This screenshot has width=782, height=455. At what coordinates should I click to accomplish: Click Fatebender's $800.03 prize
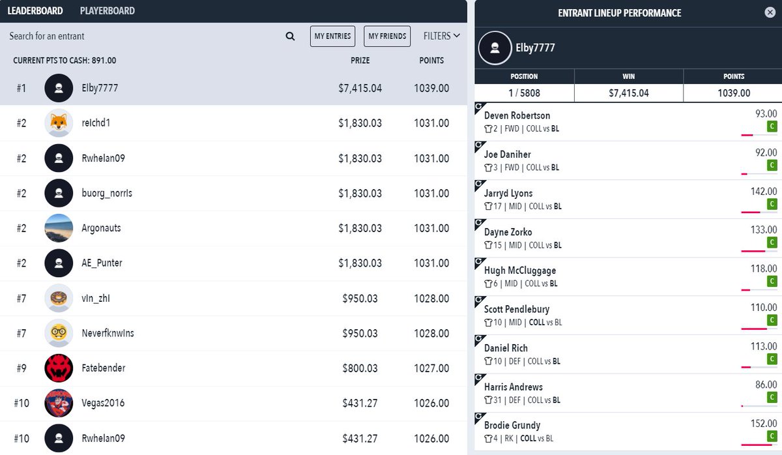tap(360, 368)
